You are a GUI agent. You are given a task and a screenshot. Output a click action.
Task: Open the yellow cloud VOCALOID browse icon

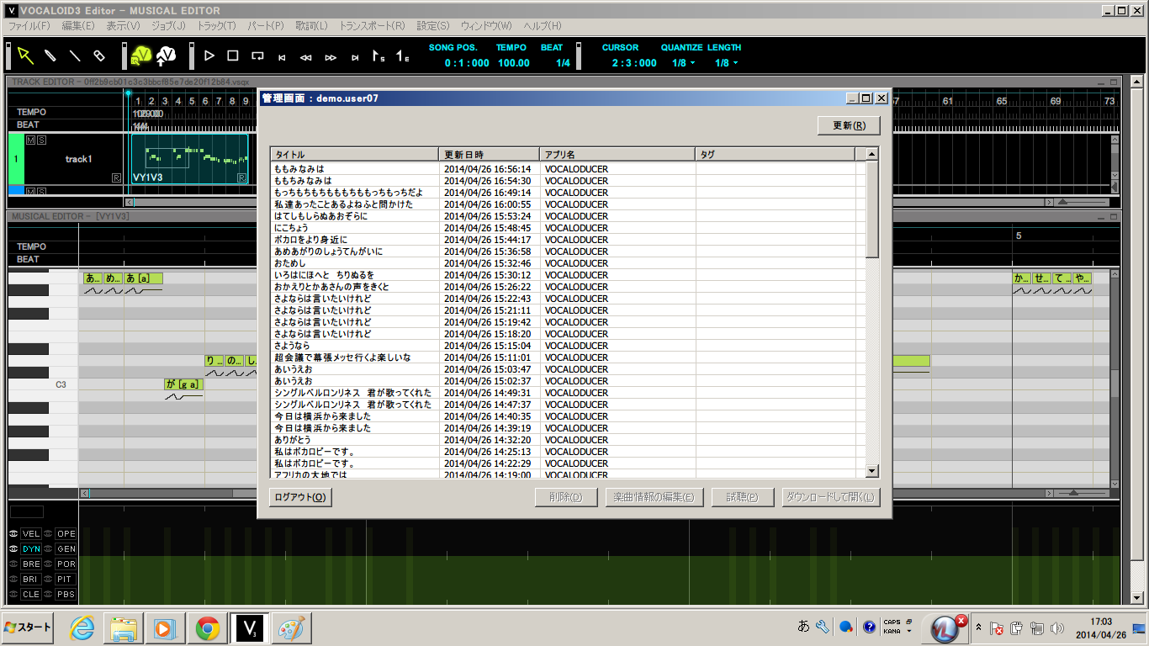click(x=141, y=56)
